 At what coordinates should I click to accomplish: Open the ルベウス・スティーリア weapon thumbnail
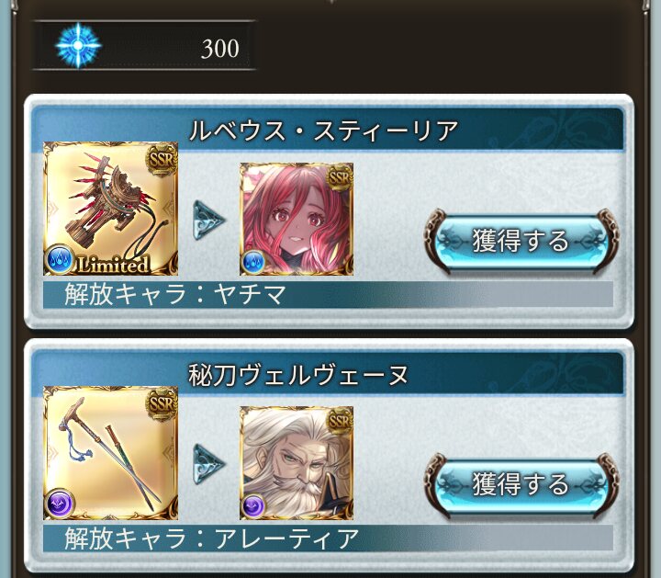(110, 209)
